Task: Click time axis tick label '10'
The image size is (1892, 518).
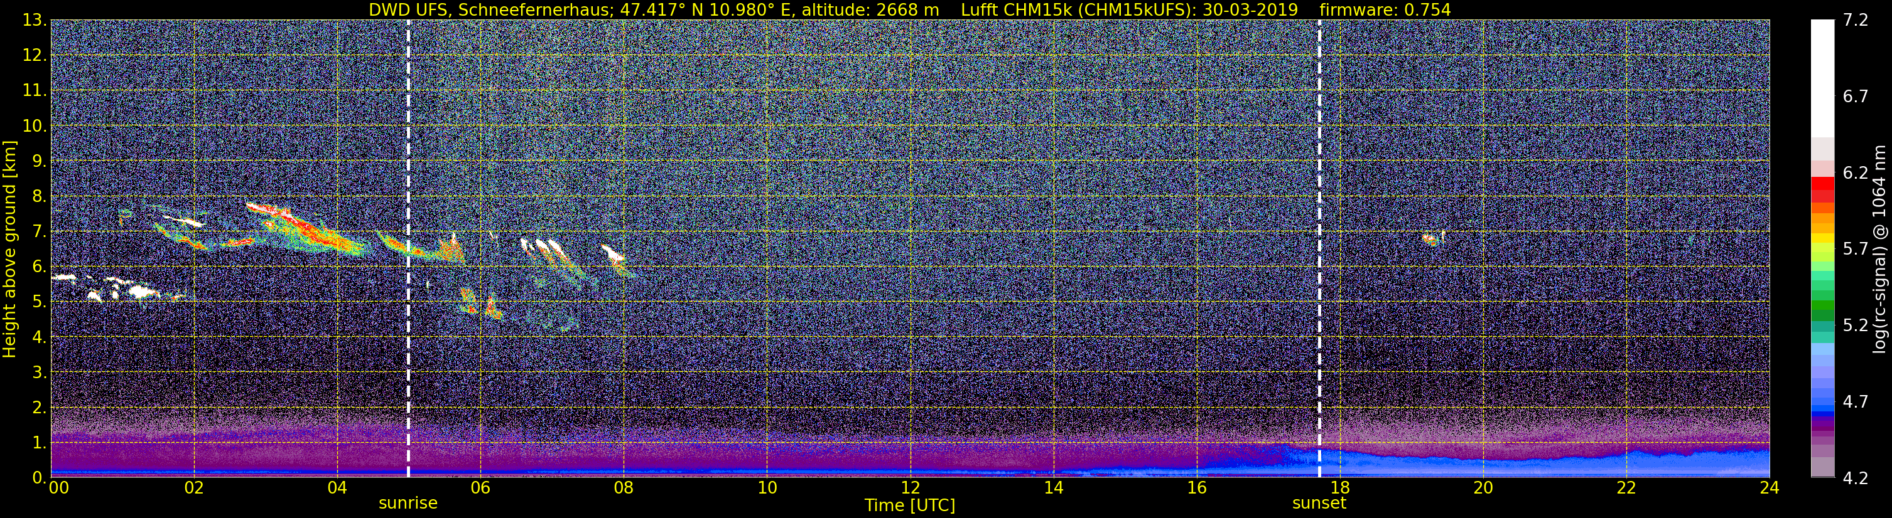Action: click(x=767, y=489)
